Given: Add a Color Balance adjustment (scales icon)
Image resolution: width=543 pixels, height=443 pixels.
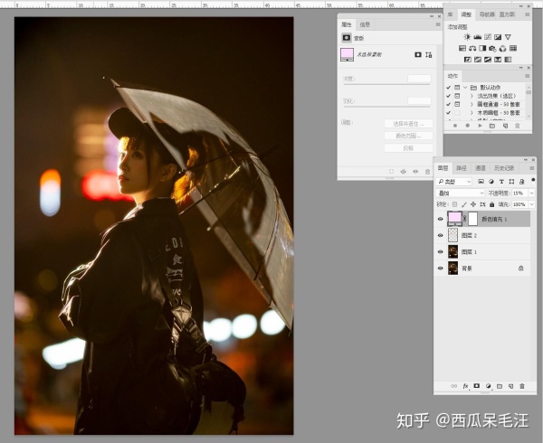Looking at the screenshot, I should 472,48.
